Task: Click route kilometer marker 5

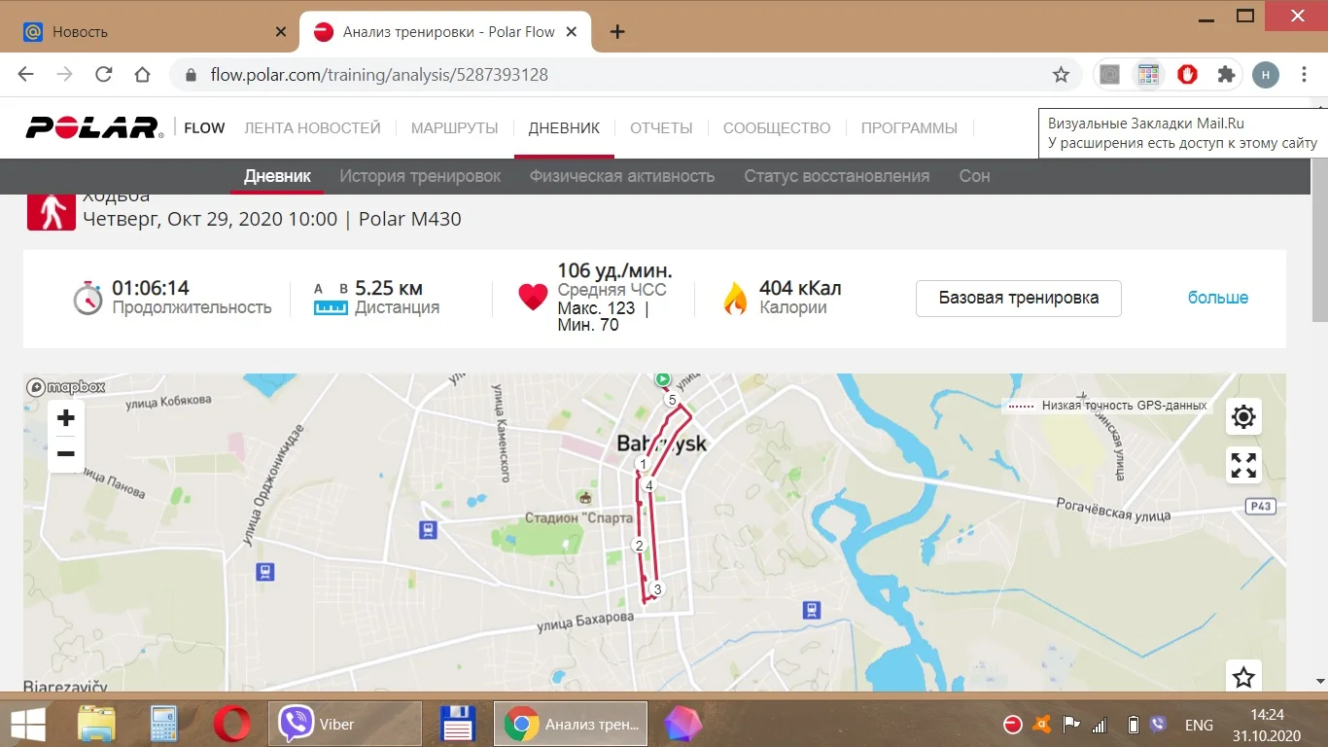Action: click(x=672, y=400)
